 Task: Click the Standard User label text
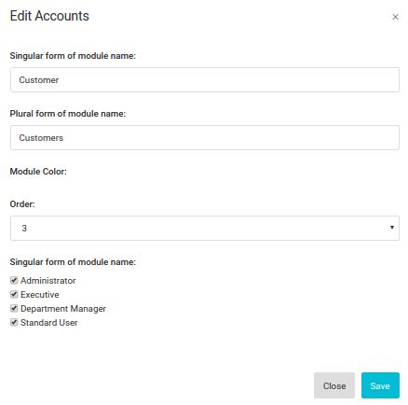click(49, 323)
